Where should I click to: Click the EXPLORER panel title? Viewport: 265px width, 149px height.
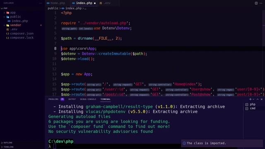[x=9, y=3]
